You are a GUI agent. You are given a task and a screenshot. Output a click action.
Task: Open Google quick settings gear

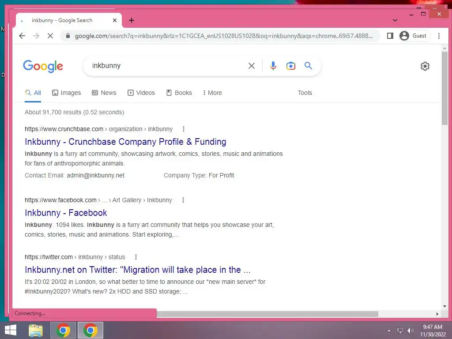[x=425, y=66]
